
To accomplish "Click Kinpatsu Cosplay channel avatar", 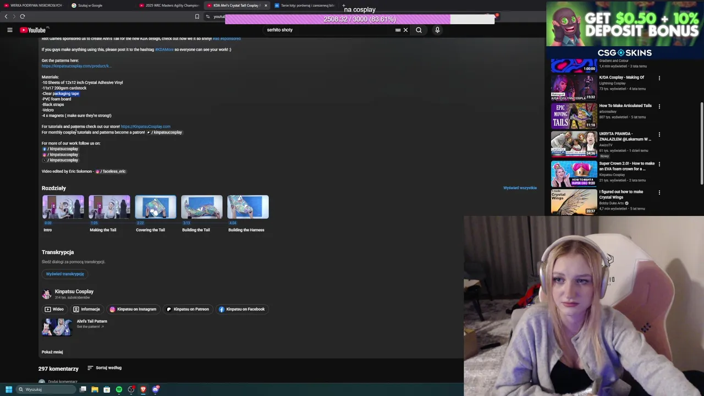I will [x=47, y=294].
